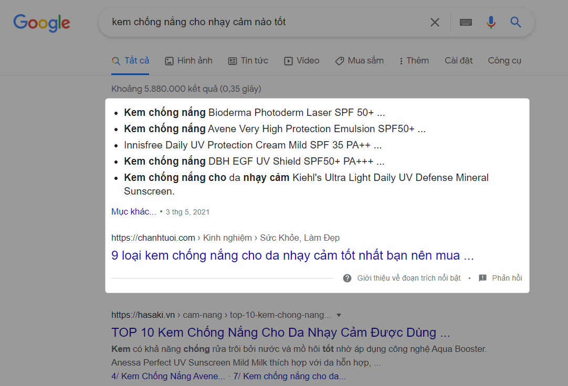
Task: Select the Tất cả tab
Action: point(130,61)
